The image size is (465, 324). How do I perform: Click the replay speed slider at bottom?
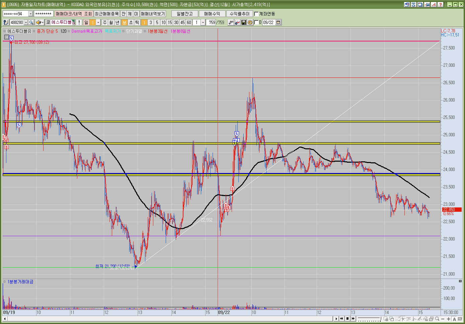pos(370,319)
